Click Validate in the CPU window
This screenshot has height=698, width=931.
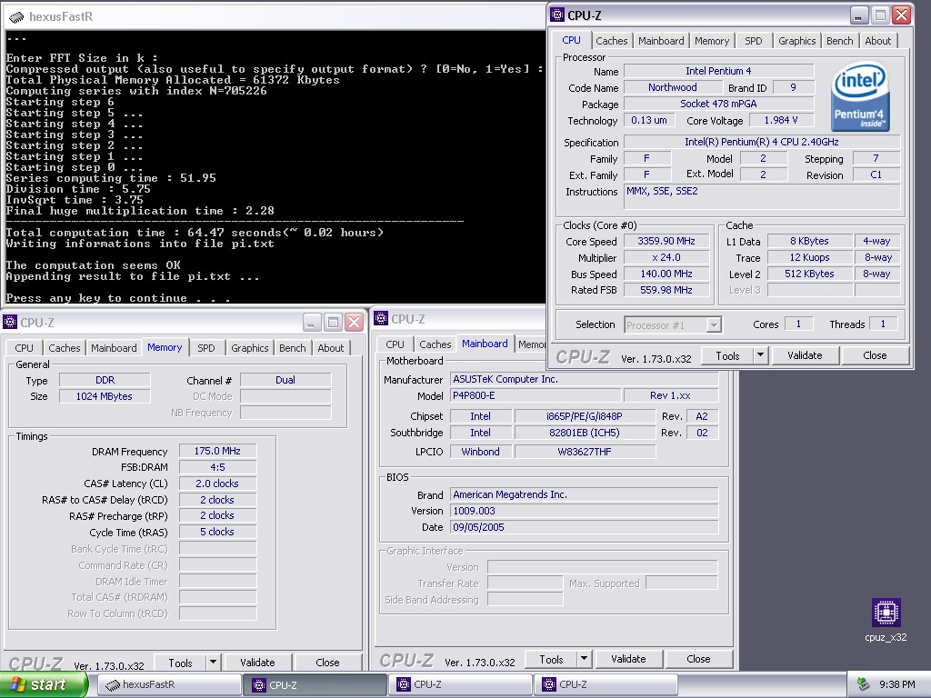805,355
